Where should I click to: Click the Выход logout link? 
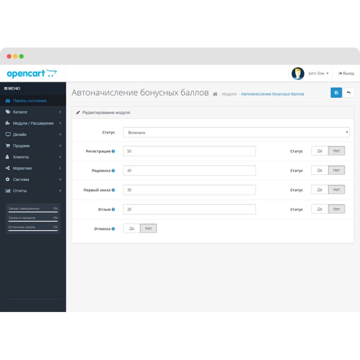coord(346,74)
